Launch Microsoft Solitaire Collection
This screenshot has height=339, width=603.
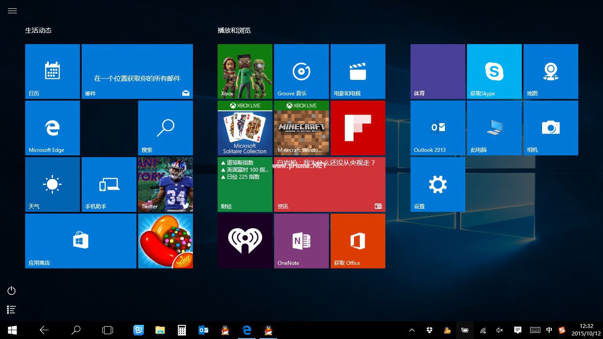(x=245, y=128)
